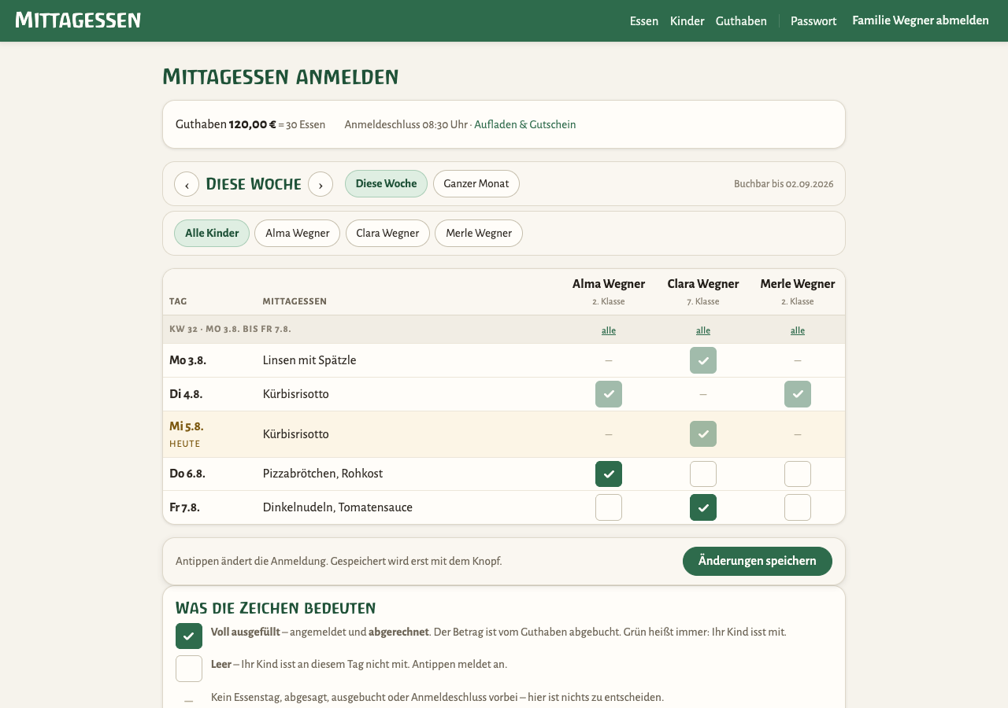1008x708 pixels.
Task: Click Clara's locked checkbox on Mi 5.8.
Action: click(703, 434)
